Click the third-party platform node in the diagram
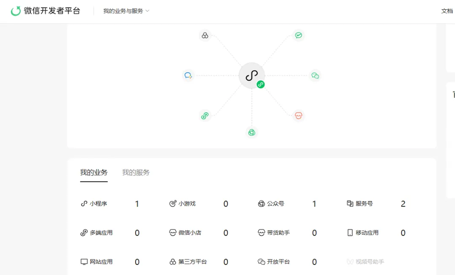Screen dimensions: 455x275 point(205,35)
